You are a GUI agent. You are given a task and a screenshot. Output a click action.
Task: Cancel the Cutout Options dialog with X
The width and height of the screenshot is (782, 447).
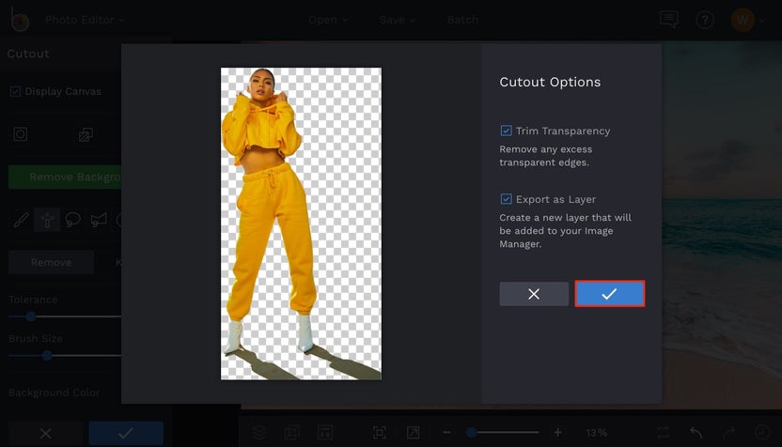point(534,294)
